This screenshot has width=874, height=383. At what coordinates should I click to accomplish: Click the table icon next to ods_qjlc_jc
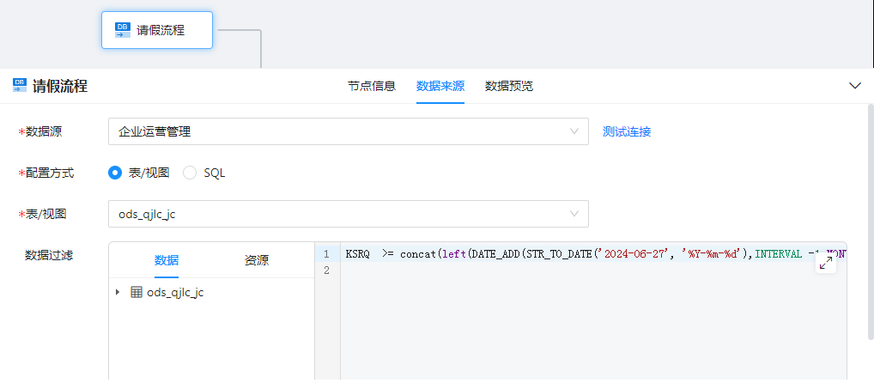tap(137, 292)
